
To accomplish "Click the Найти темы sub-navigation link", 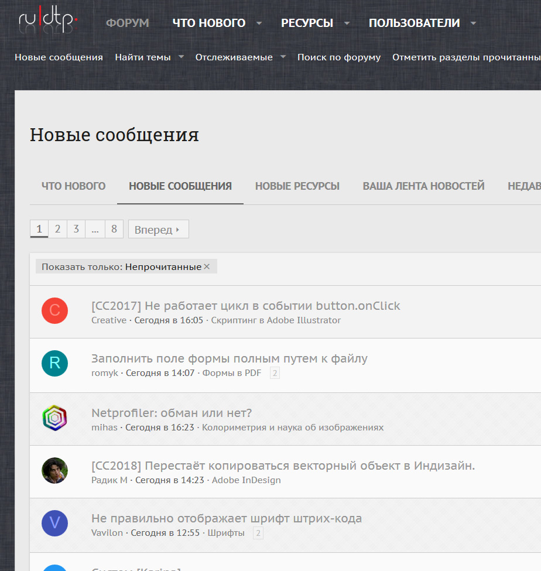I will (x=143, y=57).
